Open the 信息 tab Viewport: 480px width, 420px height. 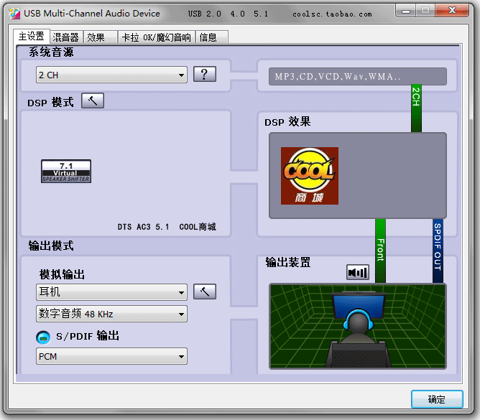pyautogui.click(x=211, y=37)
